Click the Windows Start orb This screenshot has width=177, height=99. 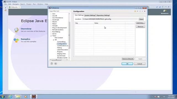tap(2, 97)
